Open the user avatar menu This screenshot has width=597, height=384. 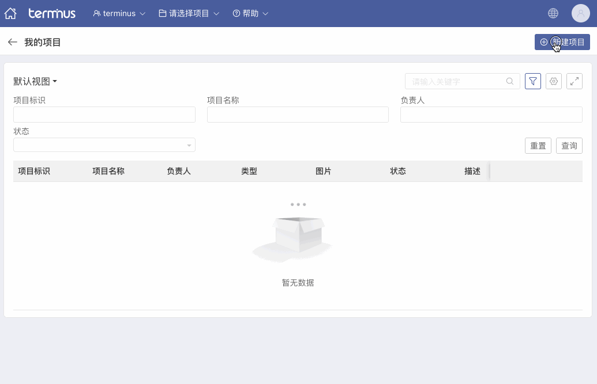(580, 13)
